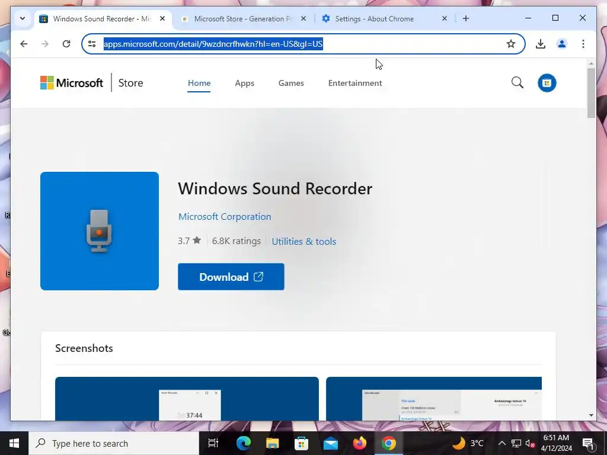Open Microsoft Corporation publisher link

pos(225,217)
